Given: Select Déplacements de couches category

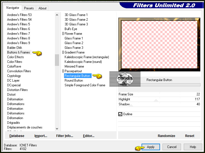Looking at the screenshot, I should pyautogui.click(x=25, y=127).
